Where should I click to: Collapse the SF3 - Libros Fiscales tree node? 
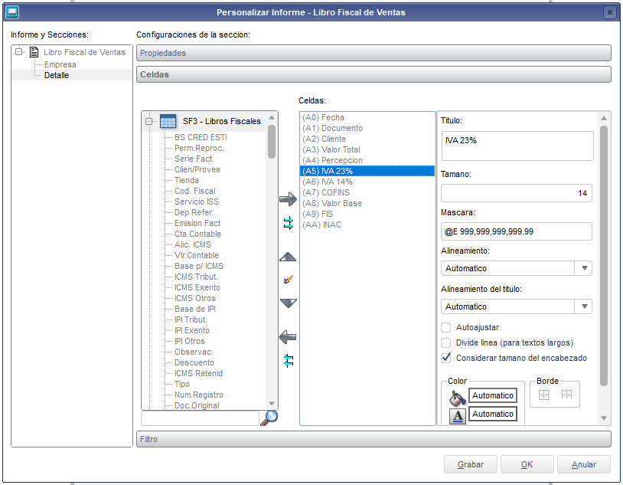149,121
